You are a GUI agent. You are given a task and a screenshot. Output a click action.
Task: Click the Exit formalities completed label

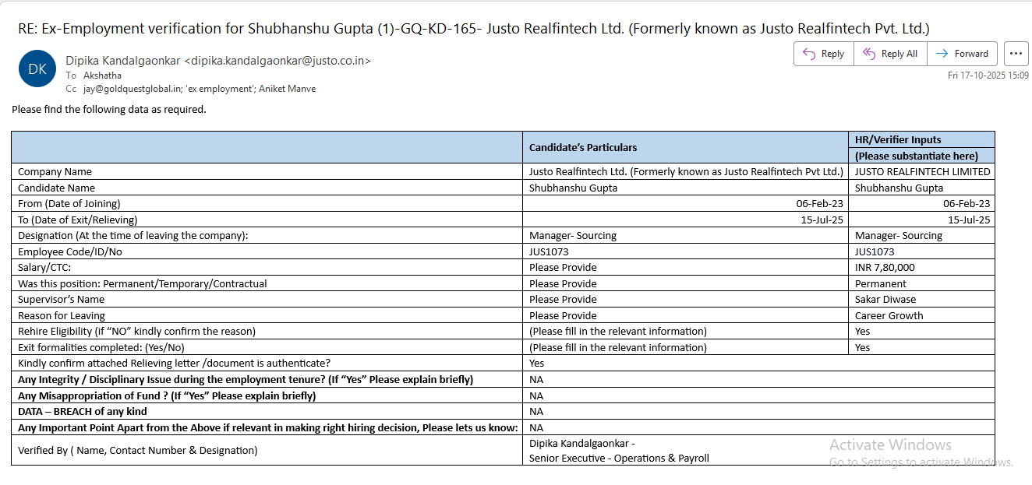pos(101,347)
